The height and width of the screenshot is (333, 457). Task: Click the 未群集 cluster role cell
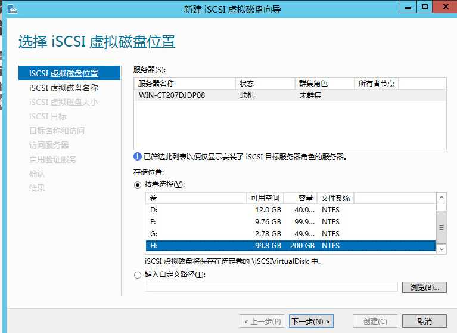click(310, 95)
